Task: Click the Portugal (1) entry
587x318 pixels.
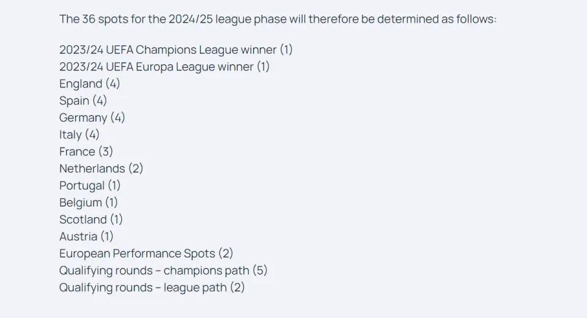Action: coord(90,185)
